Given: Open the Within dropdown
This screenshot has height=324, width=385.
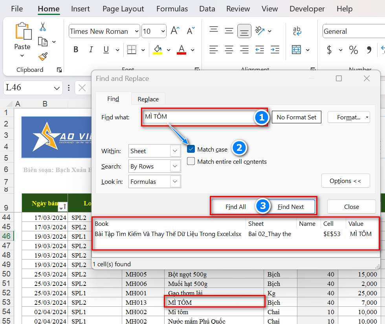Looking at the screenshot, I should coord(175,151).
